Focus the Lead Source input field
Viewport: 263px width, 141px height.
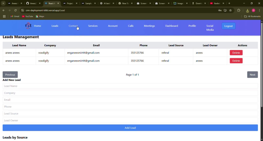tap(130, 113)
